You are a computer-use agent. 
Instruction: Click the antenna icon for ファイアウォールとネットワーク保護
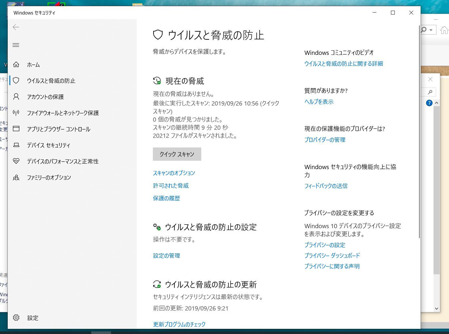click(16, 113)
